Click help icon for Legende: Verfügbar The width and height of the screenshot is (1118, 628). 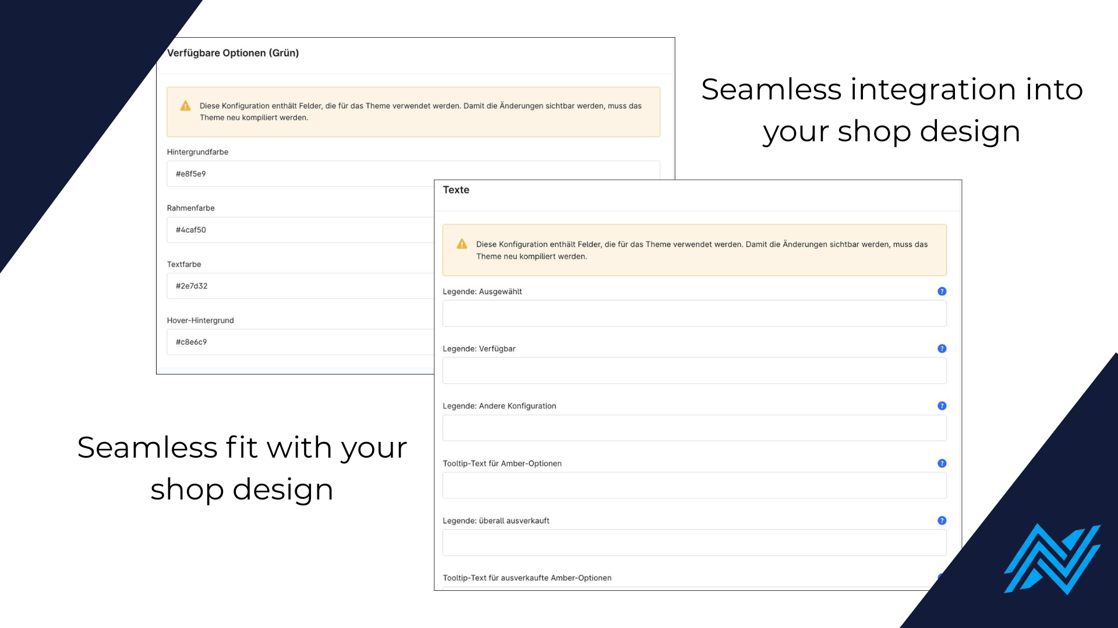pos(942,348)
